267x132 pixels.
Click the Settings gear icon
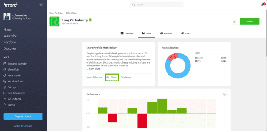5,87
